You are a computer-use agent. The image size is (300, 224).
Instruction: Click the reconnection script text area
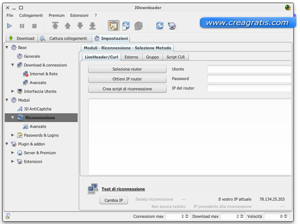pyautogui.click(x=190, y=137)
